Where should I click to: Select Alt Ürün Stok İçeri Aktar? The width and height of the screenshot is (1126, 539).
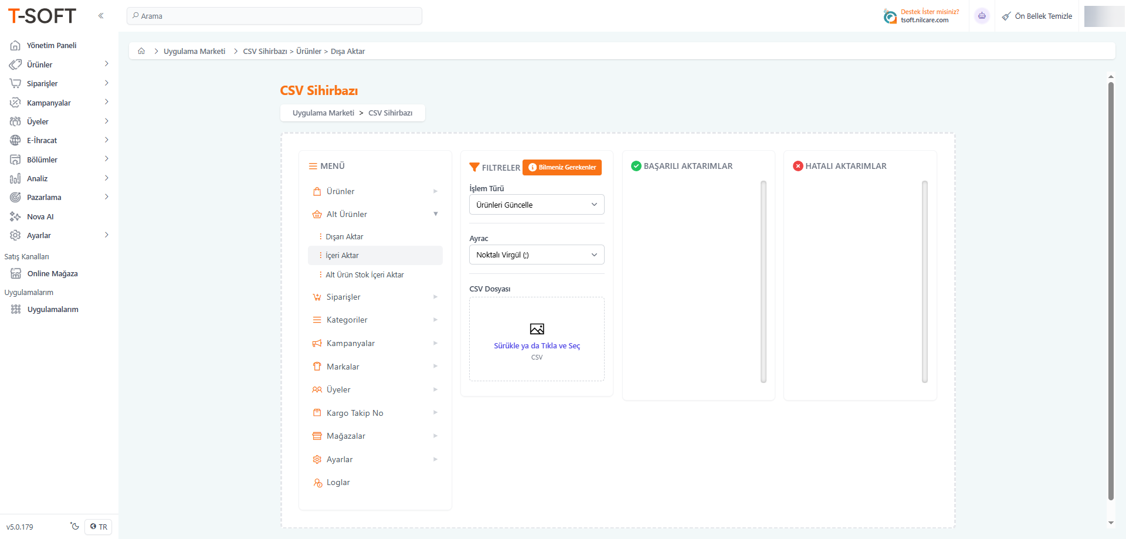tap(364, 275)
